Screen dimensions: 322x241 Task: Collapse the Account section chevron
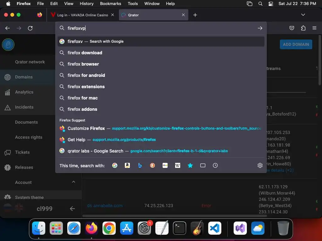tap(74, 182)
